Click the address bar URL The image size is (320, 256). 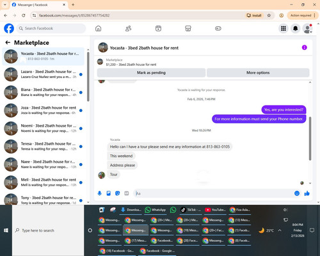[74, 15]
